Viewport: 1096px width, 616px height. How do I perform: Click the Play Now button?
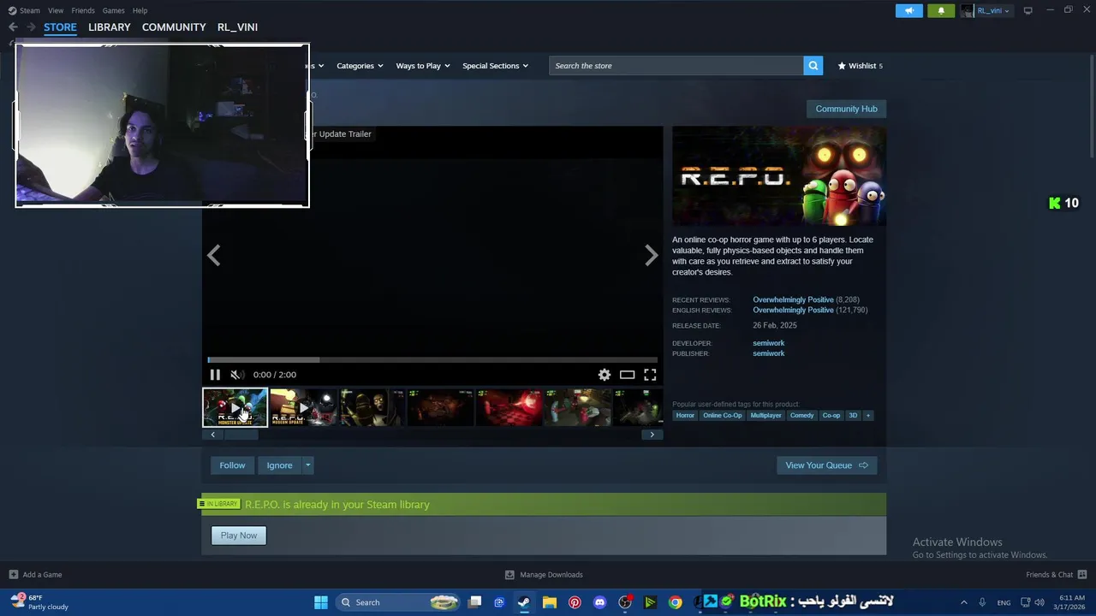coord(239,536)
